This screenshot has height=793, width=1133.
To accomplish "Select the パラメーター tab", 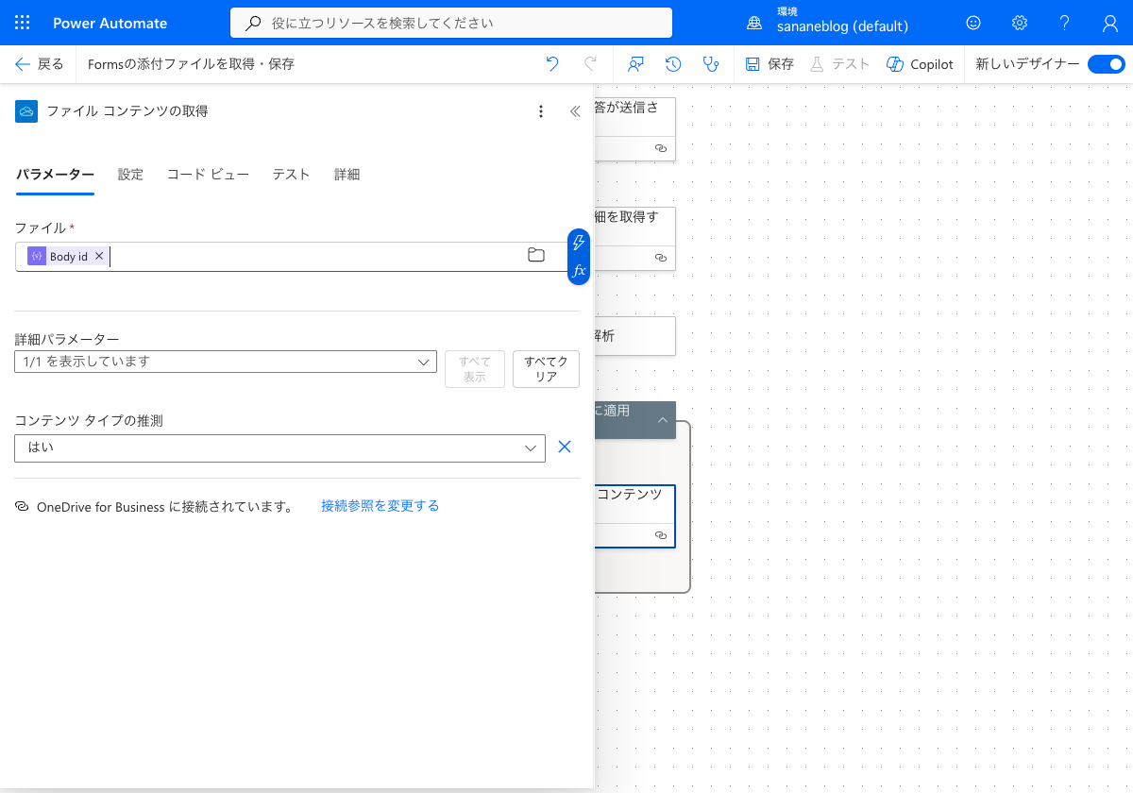I will point(55,175).
